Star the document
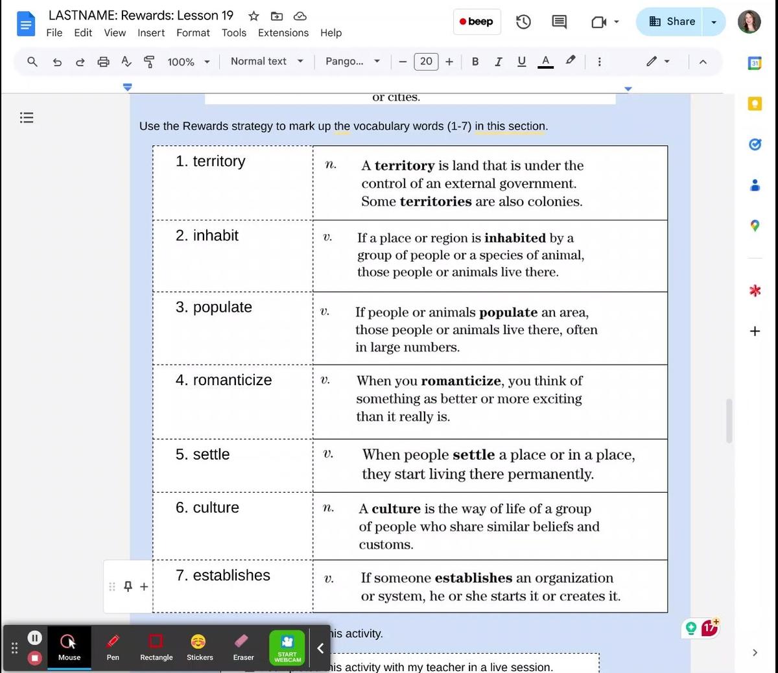Viewport: 778px width, 673px height. point(253,16)
